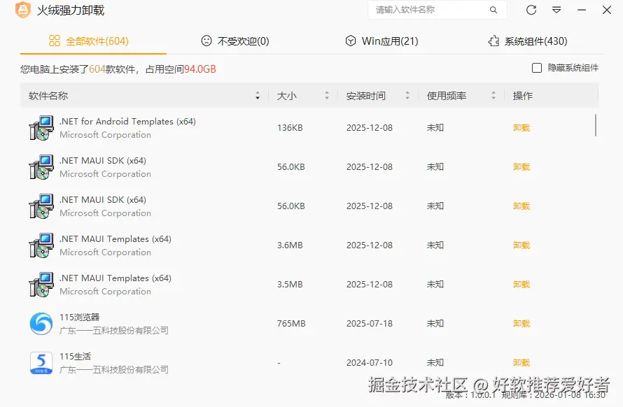623x407 pixels.
Task: Select the .NET for Android Templates (x64) name
Action: (127, 122)
